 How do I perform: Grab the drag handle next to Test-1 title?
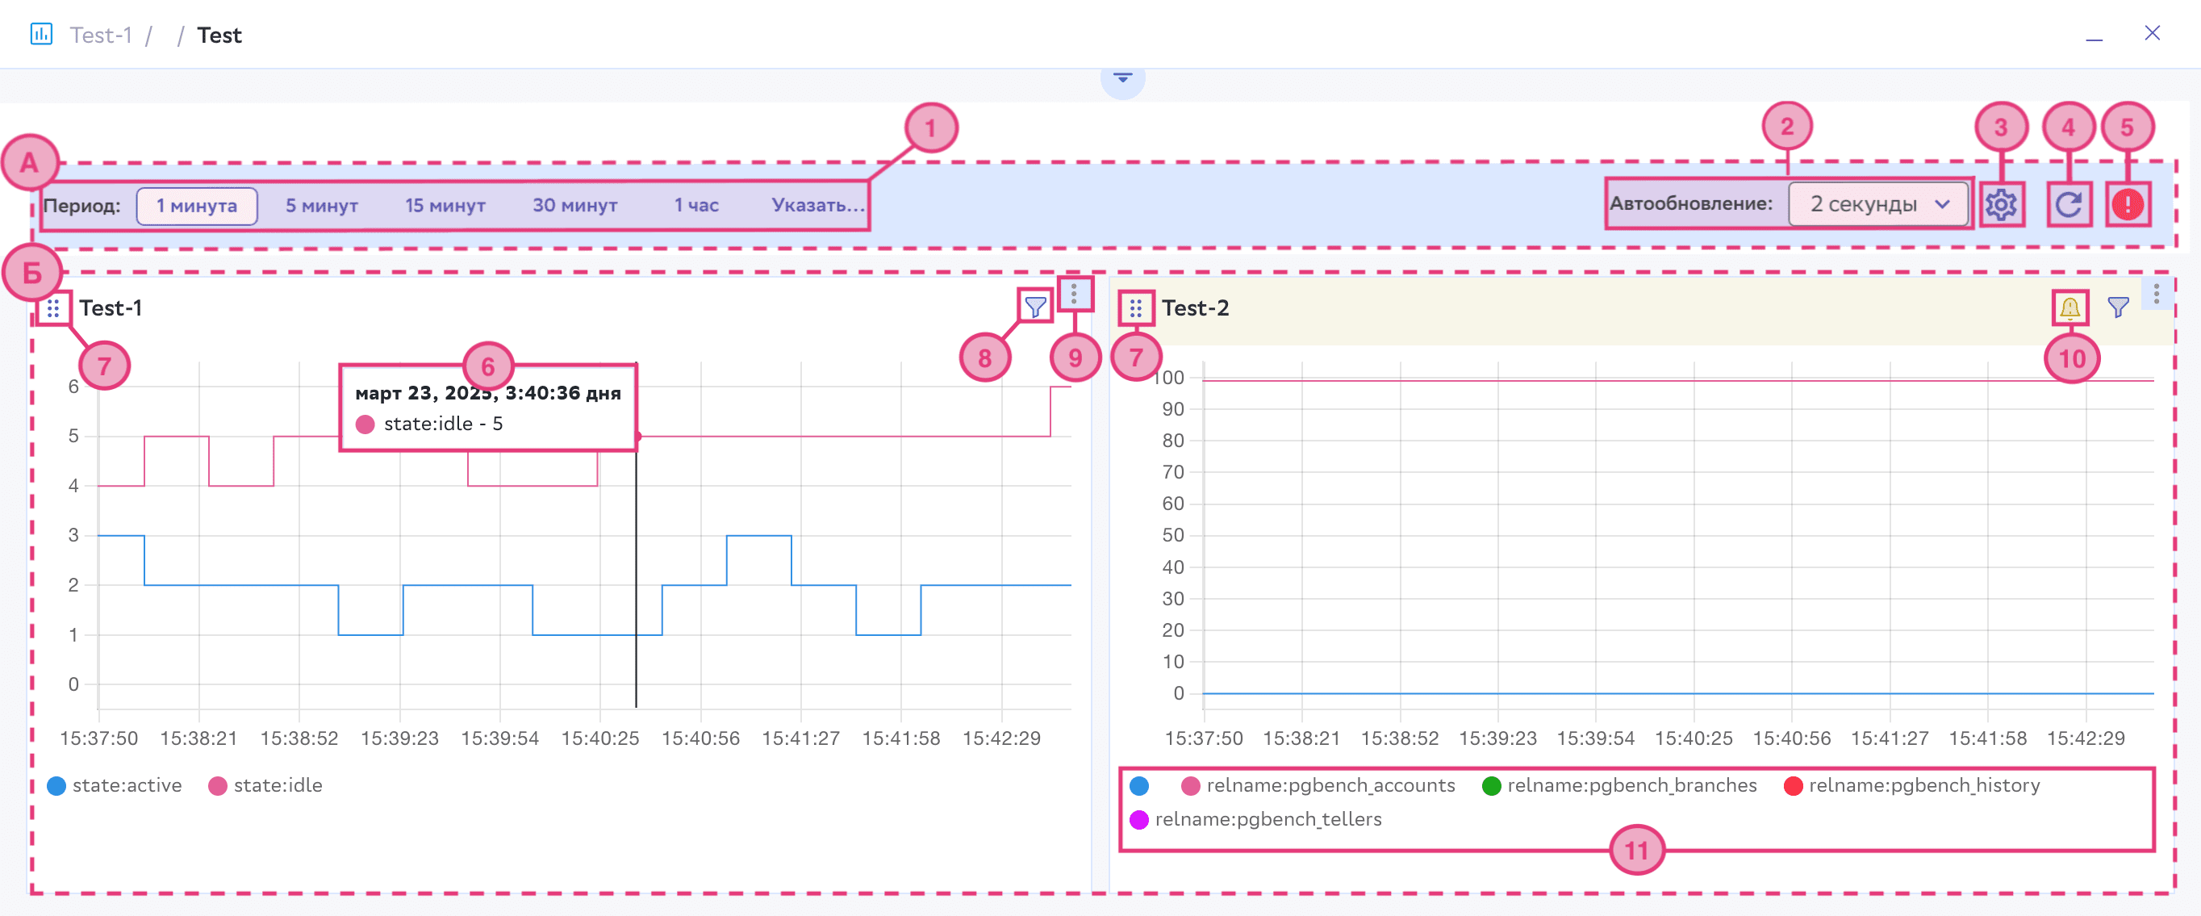[x=53, y=308]
